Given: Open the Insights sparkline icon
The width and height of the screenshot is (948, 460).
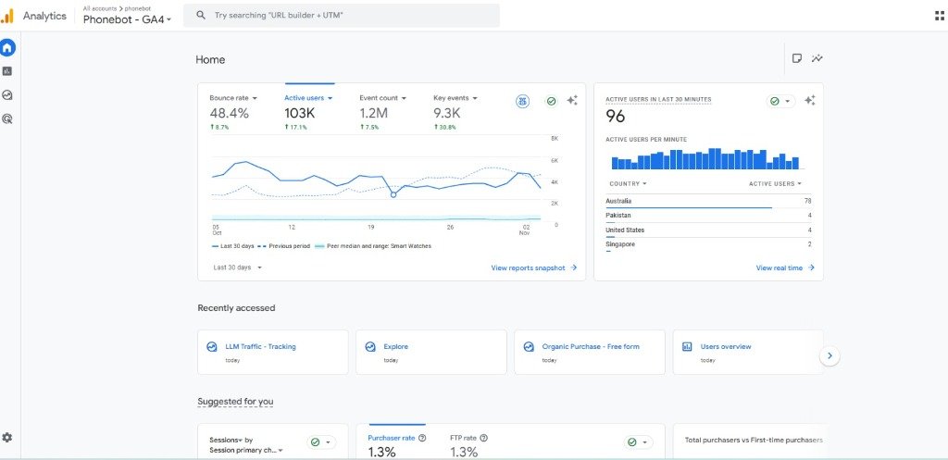Looking at the screenshot, I should (817, 58).
